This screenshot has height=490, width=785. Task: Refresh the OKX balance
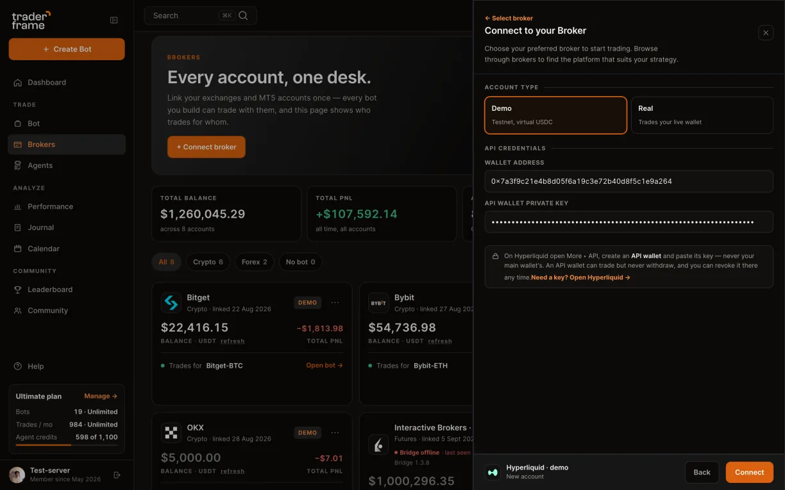(x=232, y=471)
